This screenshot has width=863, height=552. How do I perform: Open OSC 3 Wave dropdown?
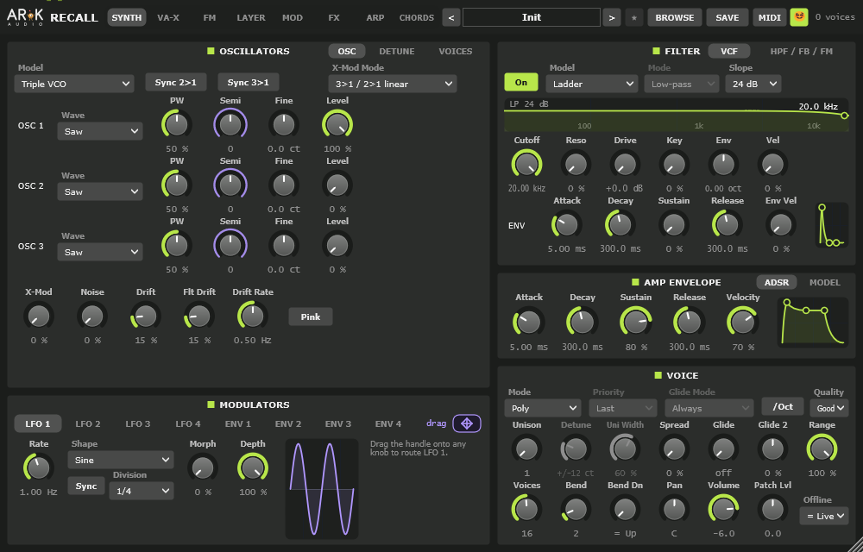(x=100, y=253)
